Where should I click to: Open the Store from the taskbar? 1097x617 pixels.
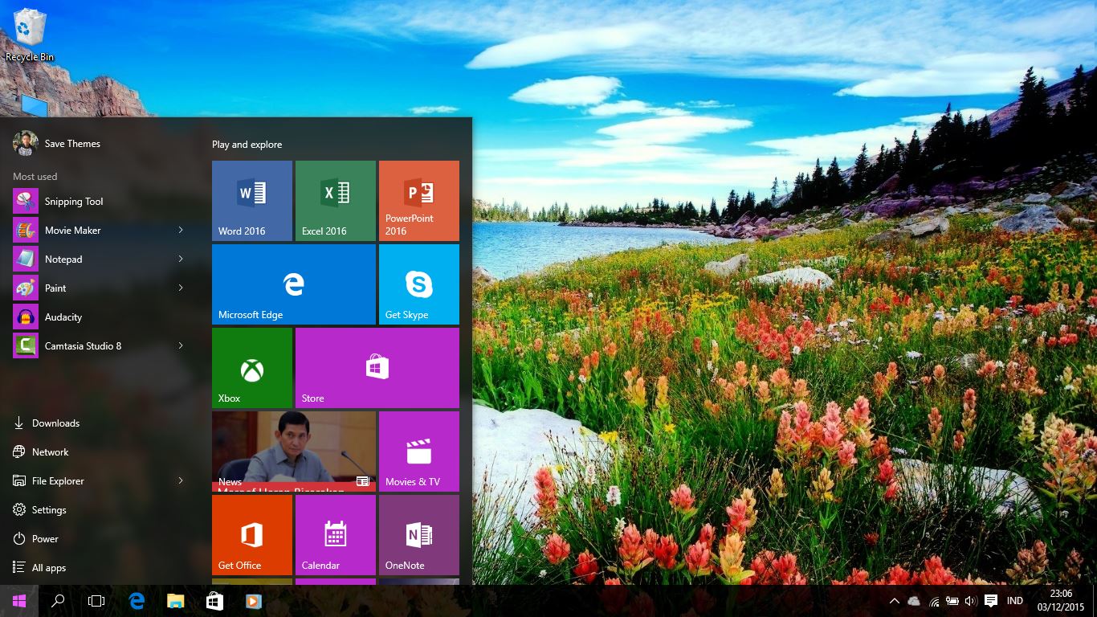tap(214, 601)
